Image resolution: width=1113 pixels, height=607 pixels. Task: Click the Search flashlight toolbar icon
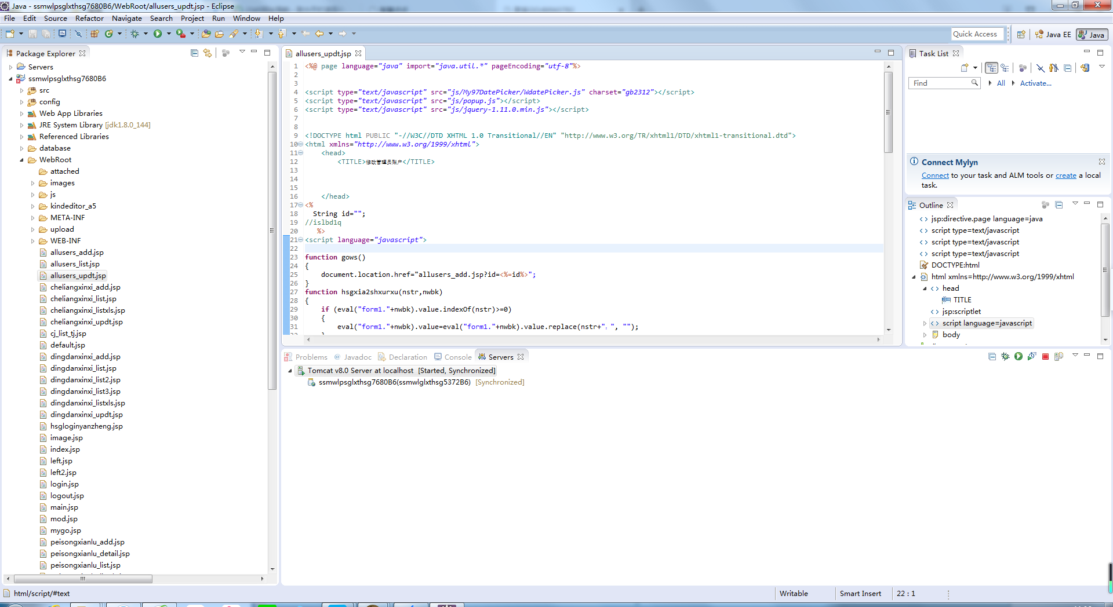[x=234, y=34]
